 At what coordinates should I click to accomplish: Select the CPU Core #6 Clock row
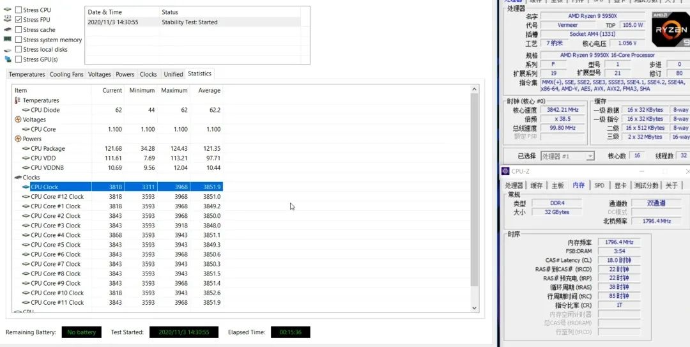pyautogui.click(x=118, y=254)
